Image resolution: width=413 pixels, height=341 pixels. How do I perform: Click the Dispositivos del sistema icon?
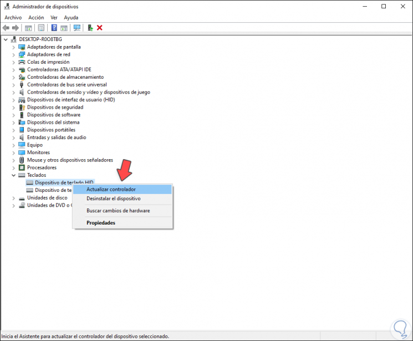point(22,123)
